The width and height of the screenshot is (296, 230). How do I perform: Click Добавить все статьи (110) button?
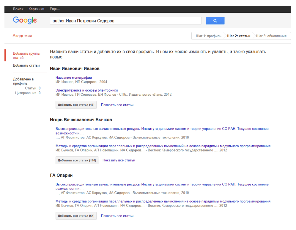tap(77, 160)
